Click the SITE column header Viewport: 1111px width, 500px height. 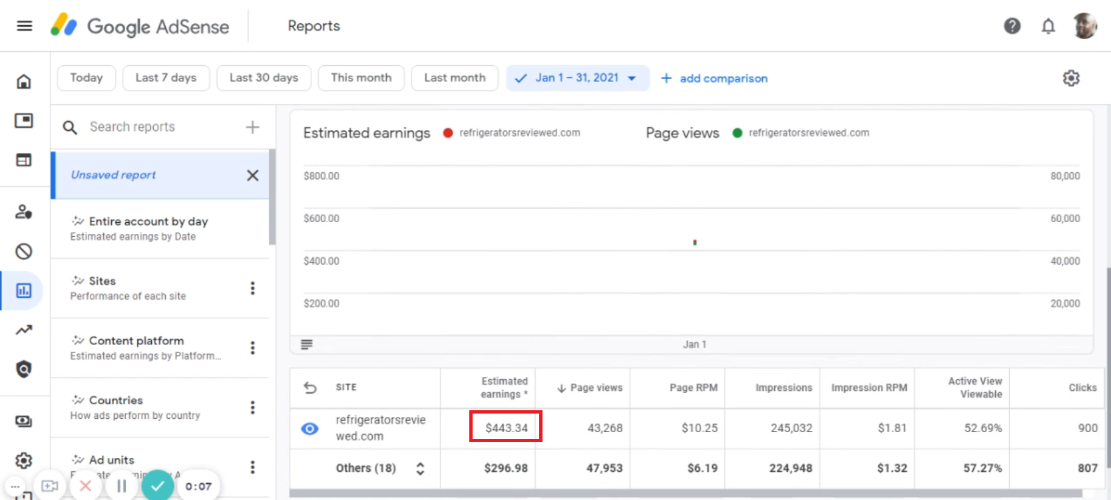[x=346, y=388]
